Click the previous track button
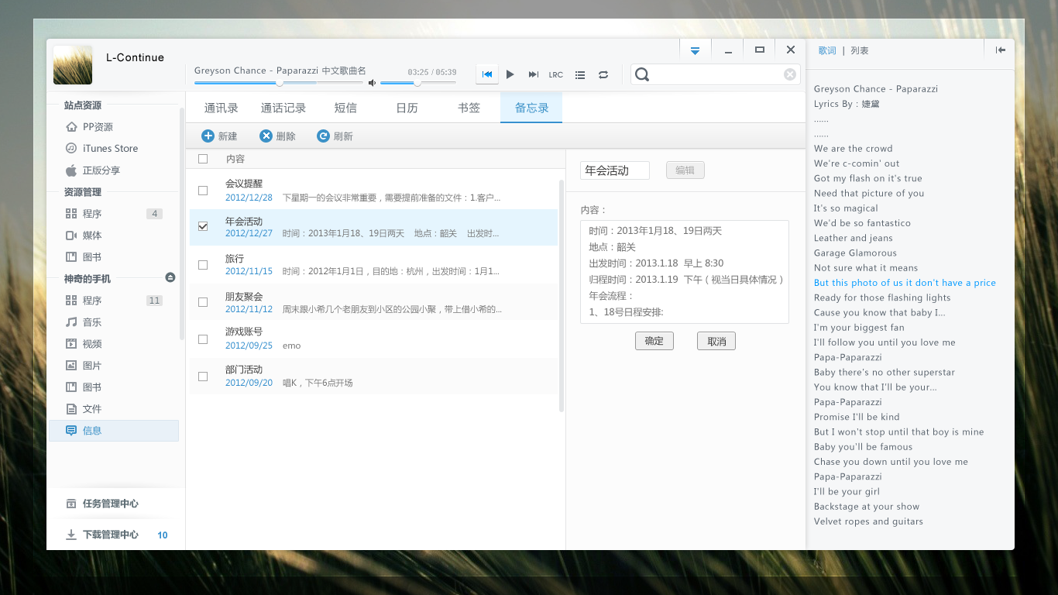The image size is (1058, 595). [487, 74]
